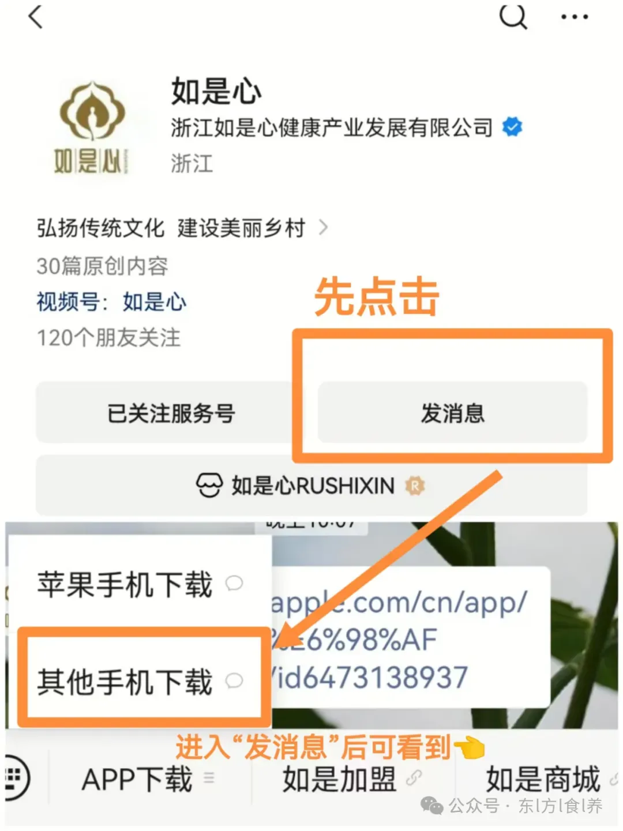Expand the APP下载 bottom menu
Image resolution: width=623 pixels, height=831 pixels.
[x=148, y=779]
